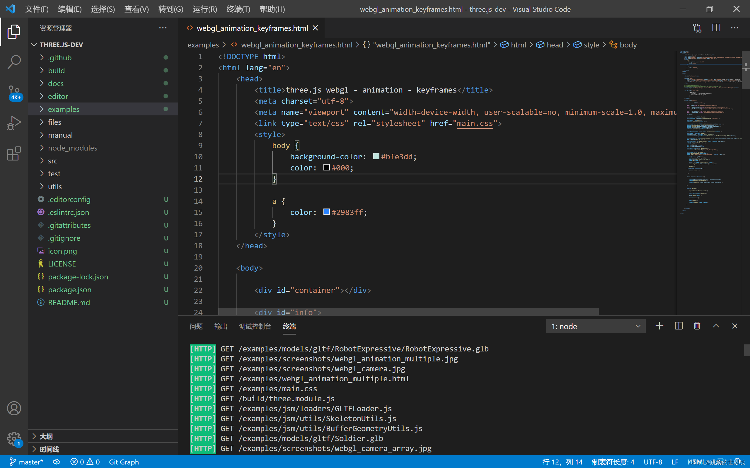The width and height of the screenshot is (750, 468).
Task: Open the Search view icon
Action: (14, 62)
